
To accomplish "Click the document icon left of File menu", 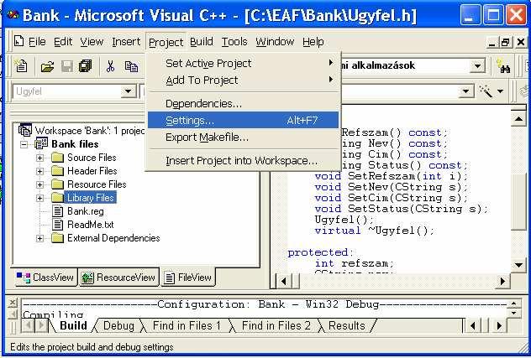I will [19, 41].
